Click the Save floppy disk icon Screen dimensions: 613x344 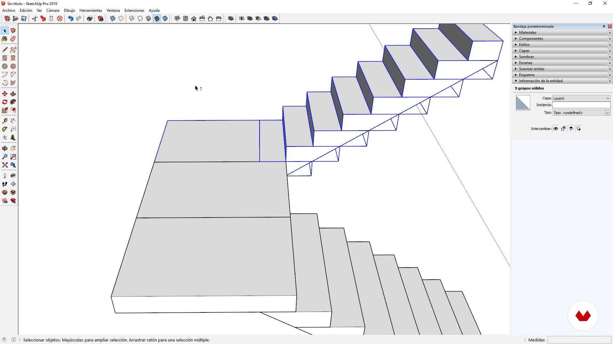[24, 18]
